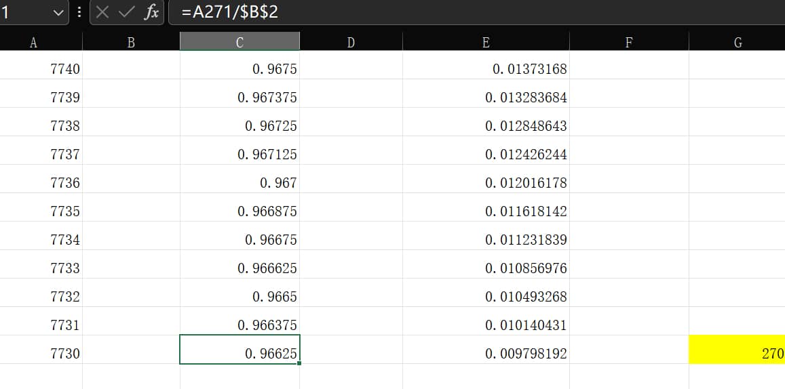
Task: Confirm entry with the checkmark Enter icon
Action: [127, 12]
